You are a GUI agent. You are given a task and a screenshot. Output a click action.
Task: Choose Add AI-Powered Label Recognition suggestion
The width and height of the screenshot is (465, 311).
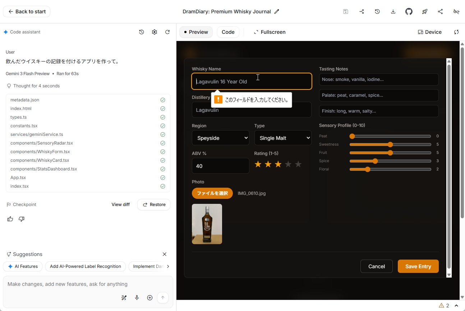[86, 266]
